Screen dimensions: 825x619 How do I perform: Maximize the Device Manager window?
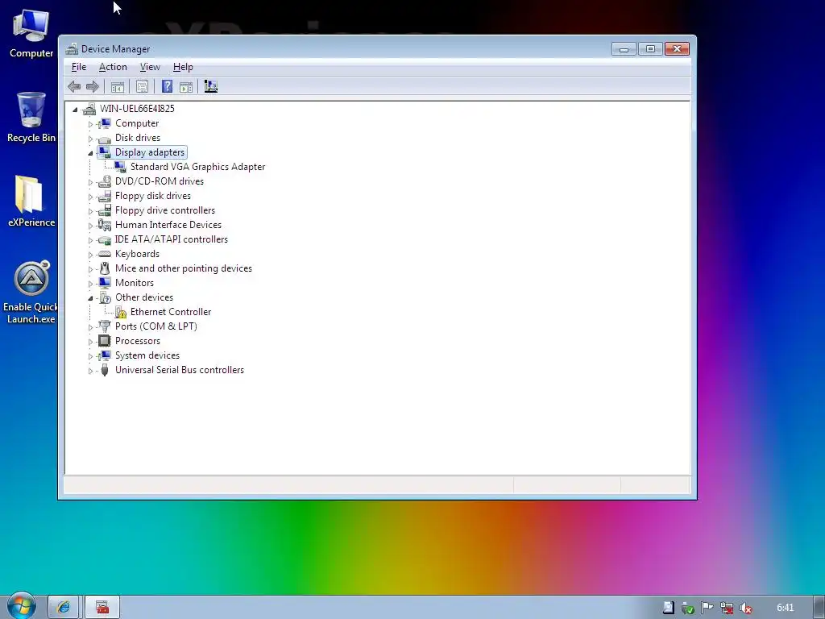(x=650, y=49)
